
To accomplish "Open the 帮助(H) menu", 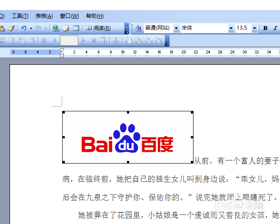I will pos(95,16).
